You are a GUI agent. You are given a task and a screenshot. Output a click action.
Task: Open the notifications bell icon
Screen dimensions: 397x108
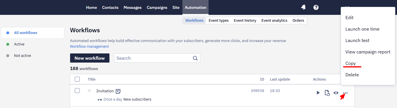pos(303,7)
